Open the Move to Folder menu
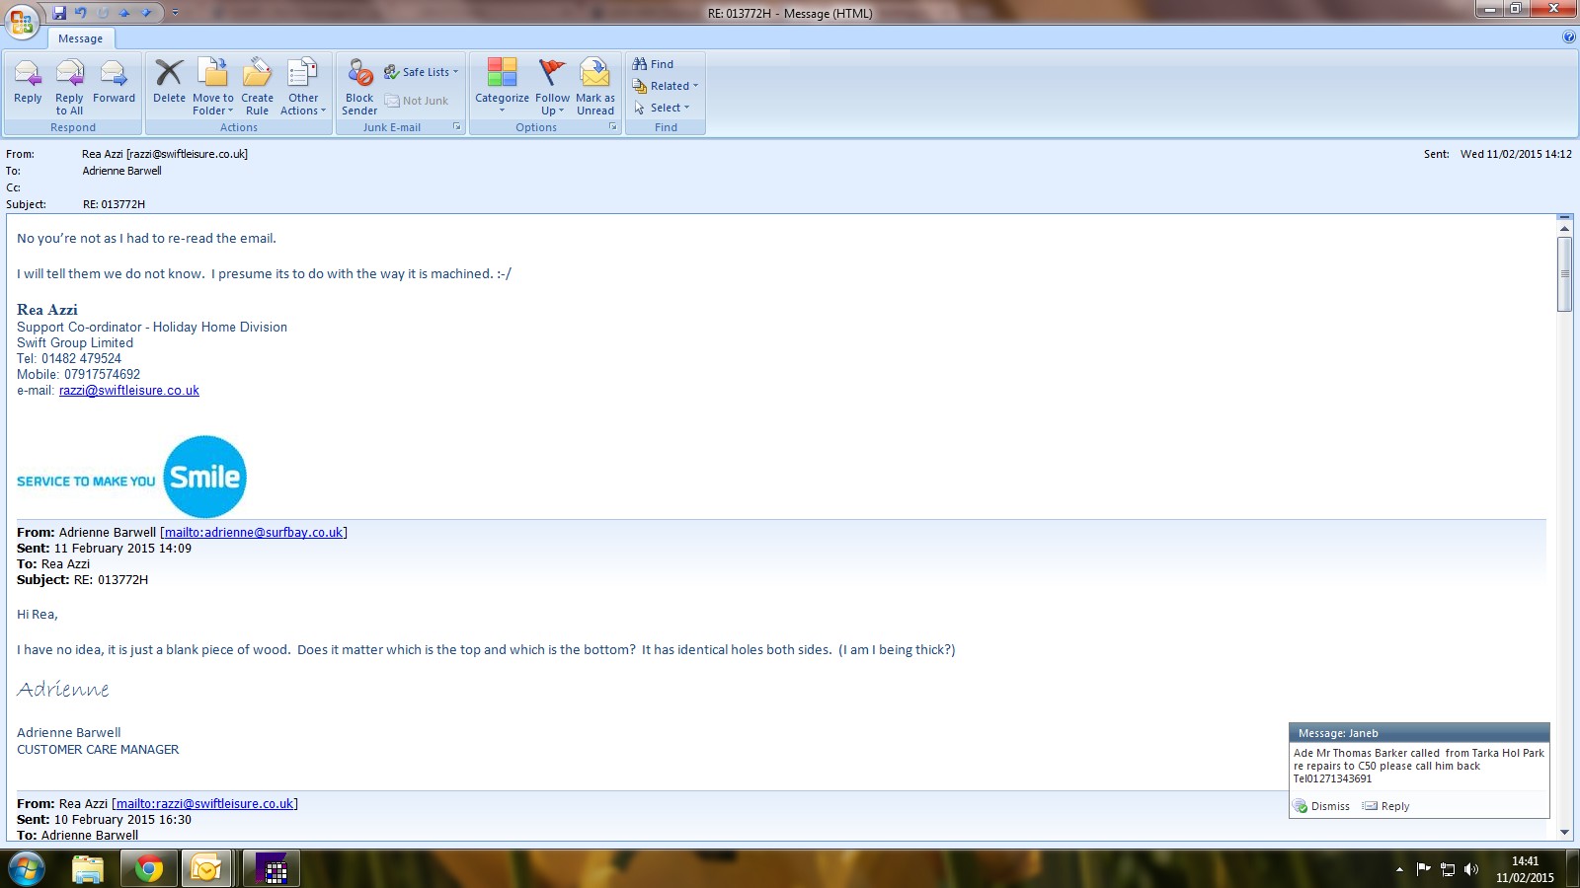This screenshot has height=888, width=1580. point(213,87)
